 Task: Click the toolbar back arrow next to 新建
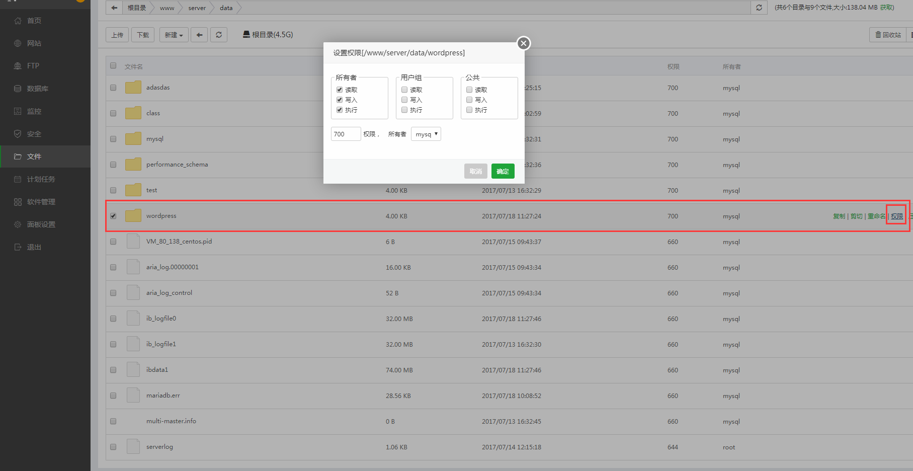199,35
